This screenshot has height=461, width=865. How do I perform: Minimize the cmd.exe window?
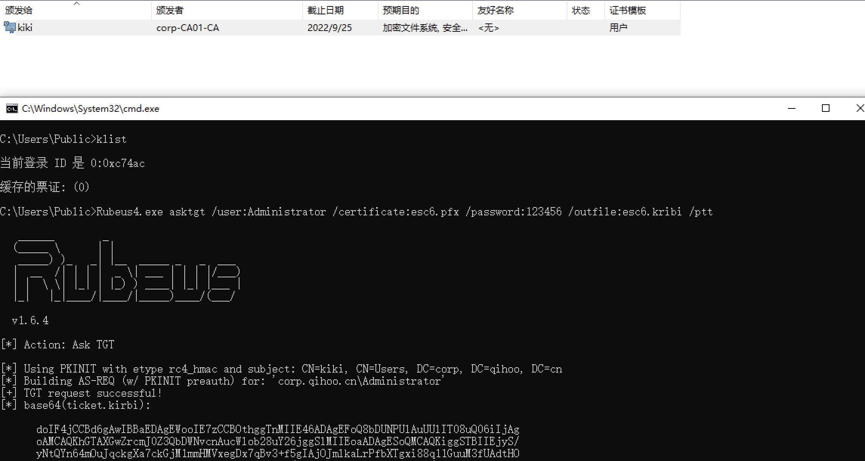792,109
